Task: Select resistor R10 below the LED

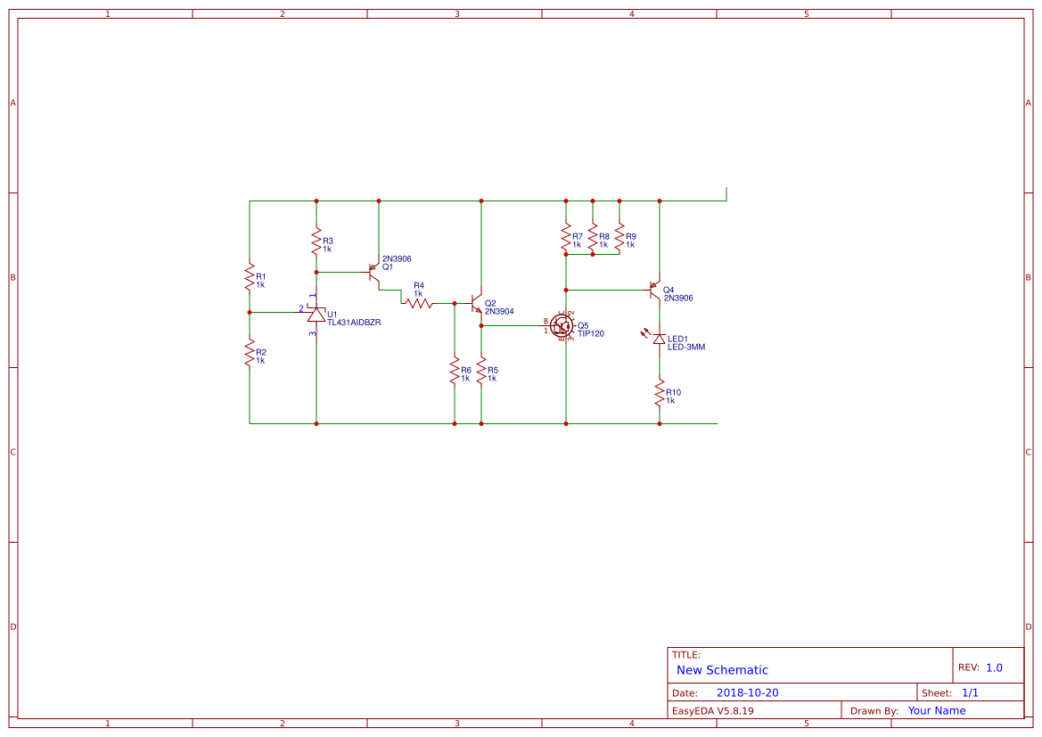Action: tap(660, 393)
